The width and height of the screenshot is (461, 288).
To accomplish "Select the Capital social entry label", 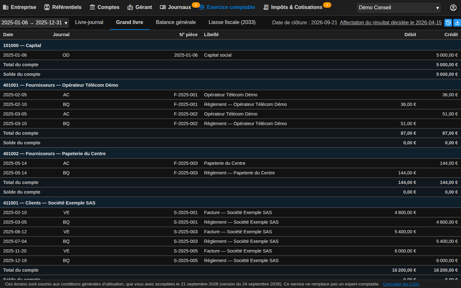I will (x=218, y=55).
